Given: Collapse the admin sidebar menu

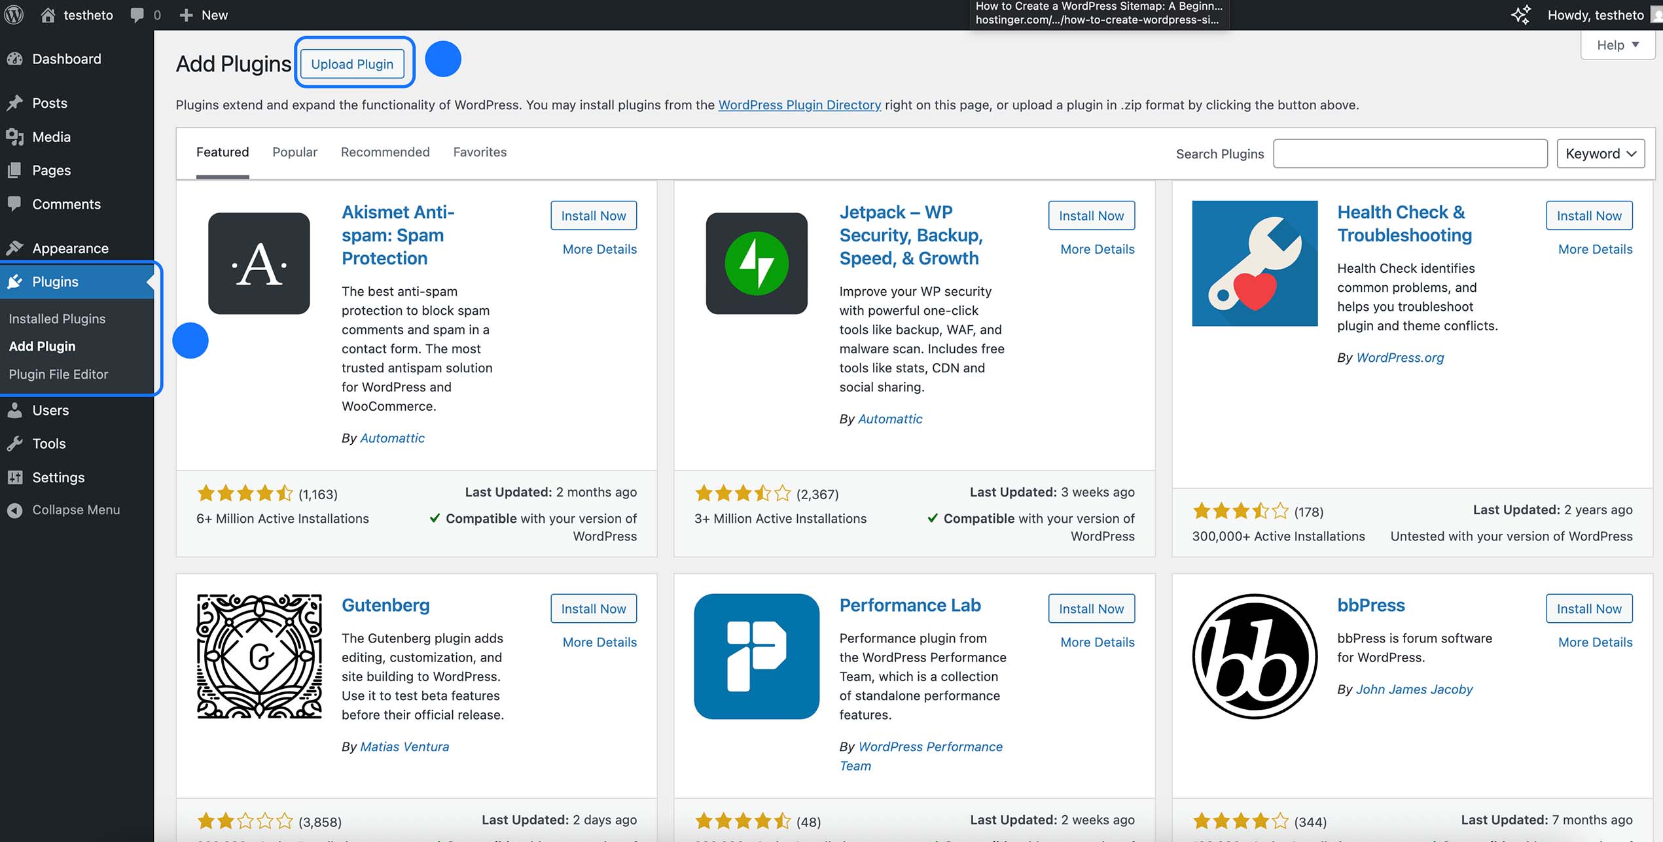Looking at the screenshot, I should (16, 510).
